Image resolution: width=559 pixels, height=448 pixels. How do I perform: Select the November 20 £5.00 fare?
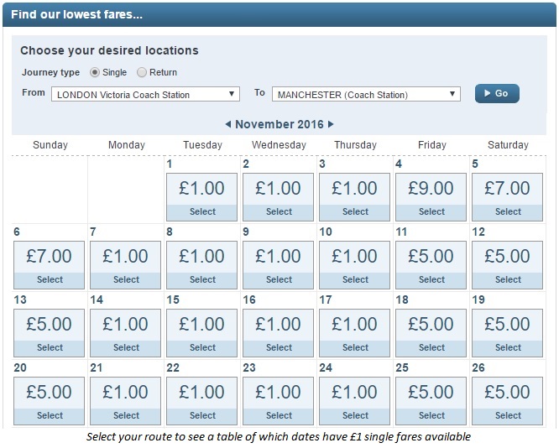coord(50,401)
